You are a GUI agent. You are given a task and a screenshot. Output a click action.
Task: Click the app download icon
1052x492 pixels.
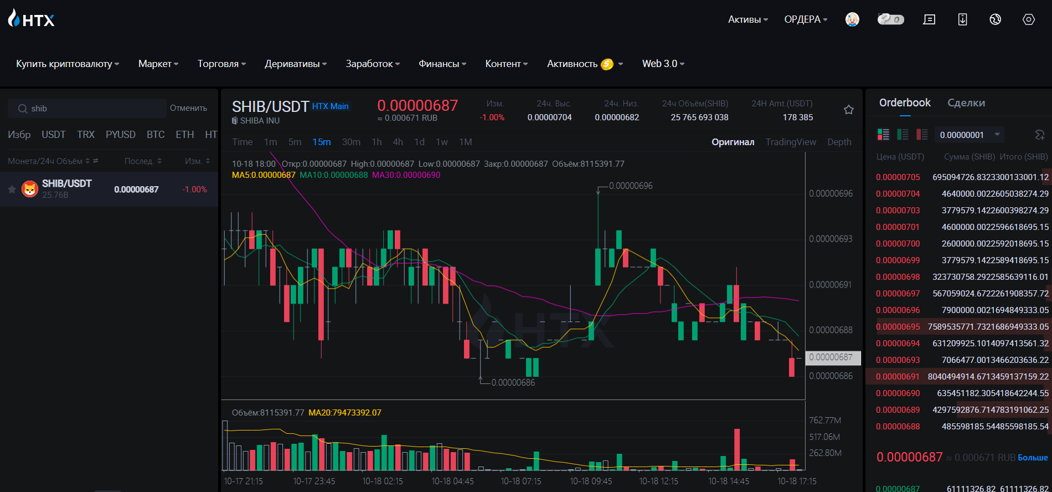pyautogui.click(x=963, y=19)
